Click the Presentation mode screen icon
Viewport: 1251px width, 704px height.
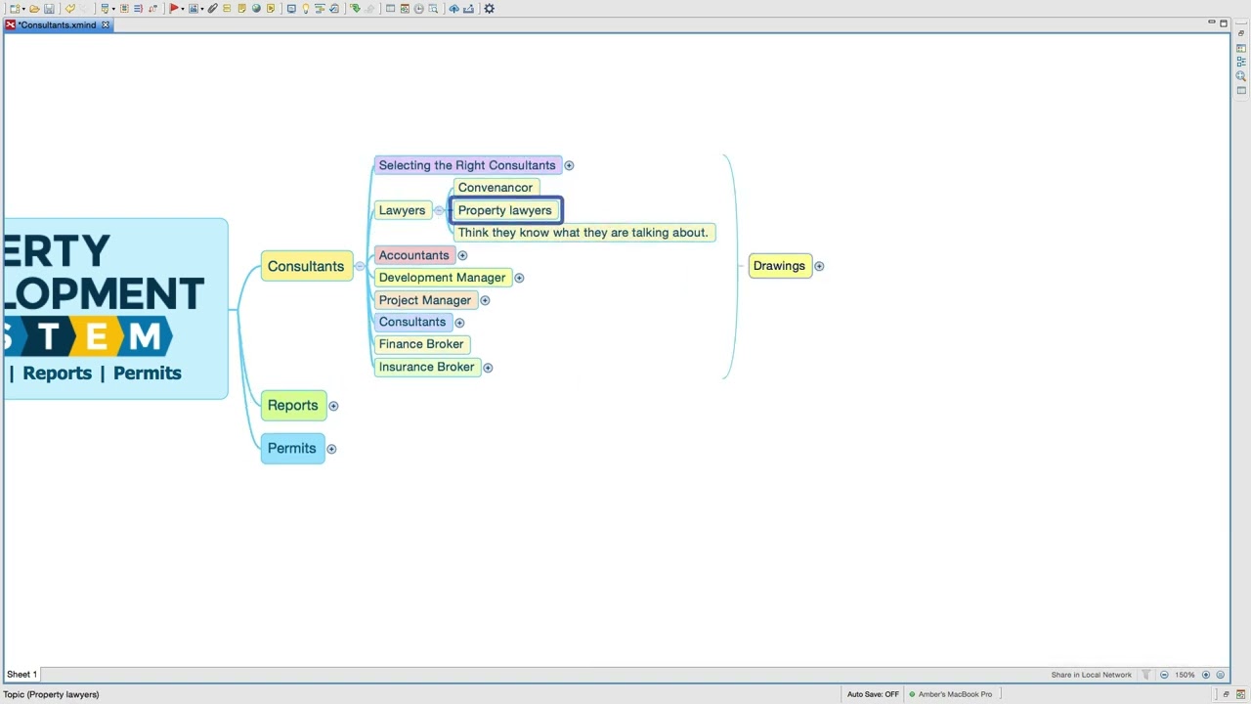(292, 9)
